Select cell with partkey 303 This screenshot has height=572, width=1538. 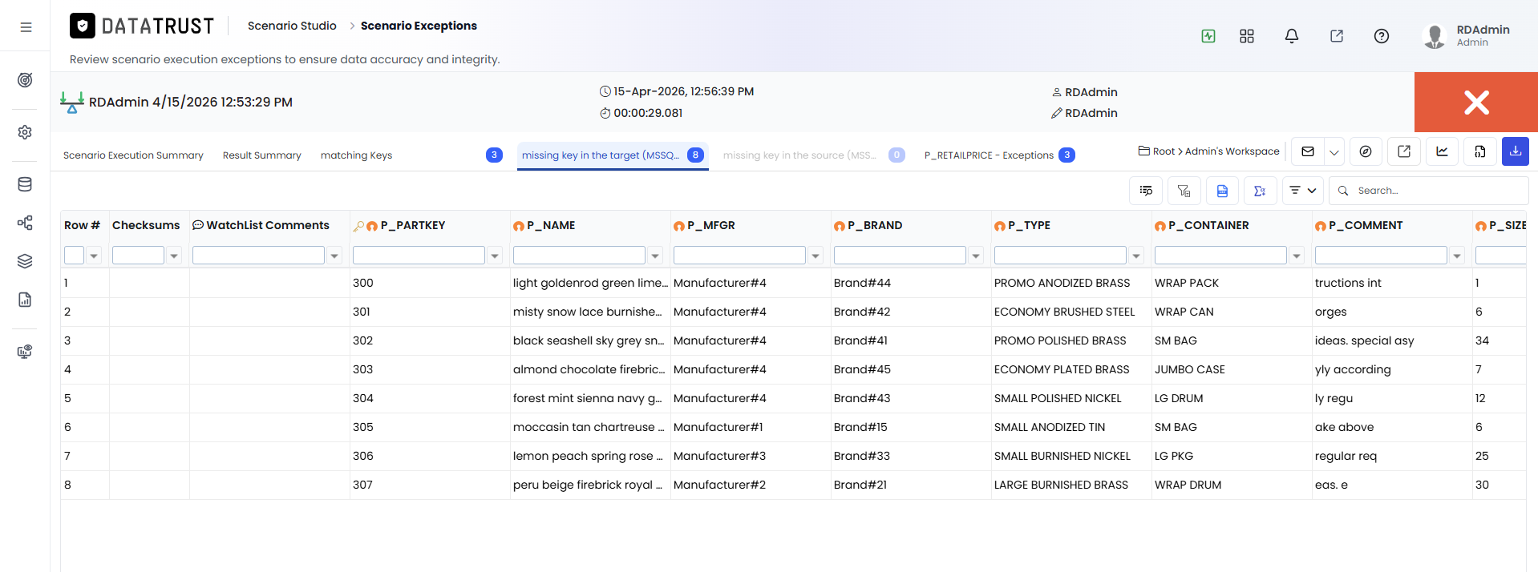click(x=430, y=369)
